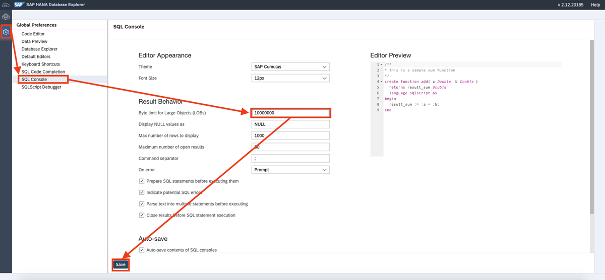Open the Help link in header
This screenshot has width=605, height=280.
(595, 5)
